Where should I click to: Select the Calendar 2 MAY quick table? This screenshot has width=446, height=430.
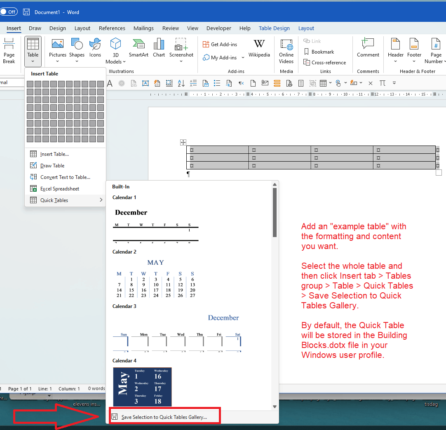pos(155,278)
